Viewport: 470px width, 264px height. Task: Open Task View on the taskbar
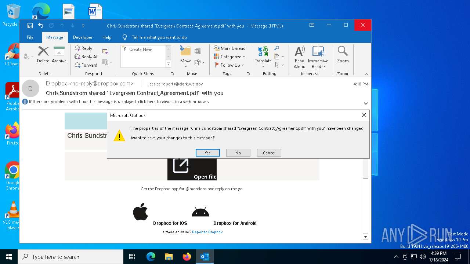click(x=132, y=257)
